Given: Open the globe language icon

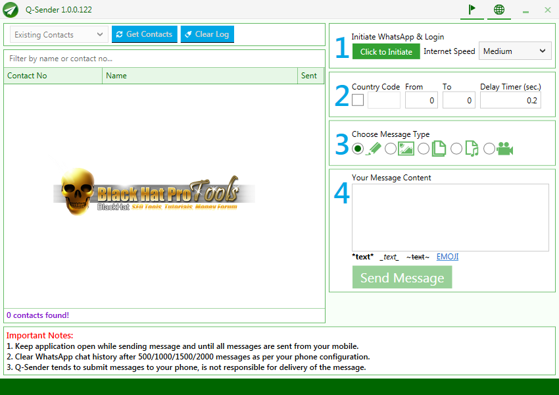Looking at the screenshot, I should 498,10.
